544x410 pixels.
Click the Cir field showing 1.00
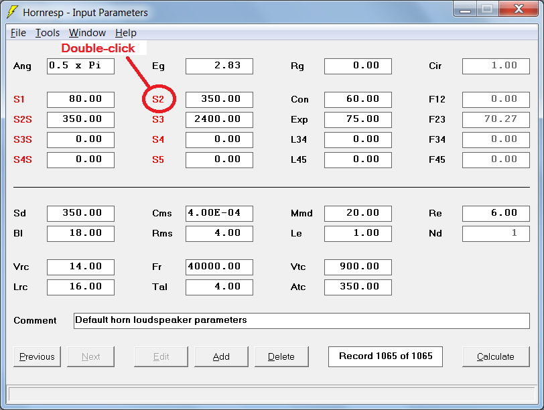(x=496, y=66)
